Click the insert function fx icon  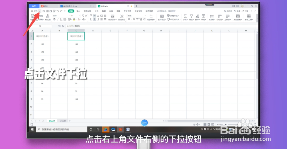[x=63, y=26]
